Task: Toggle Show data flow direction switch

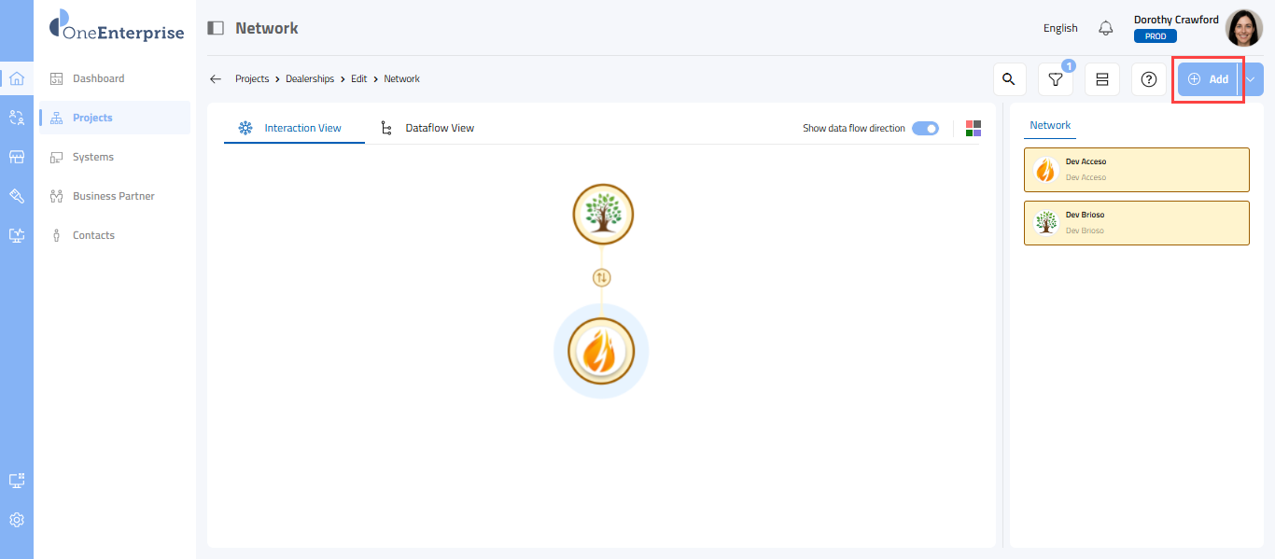Action: pos(925,128)
